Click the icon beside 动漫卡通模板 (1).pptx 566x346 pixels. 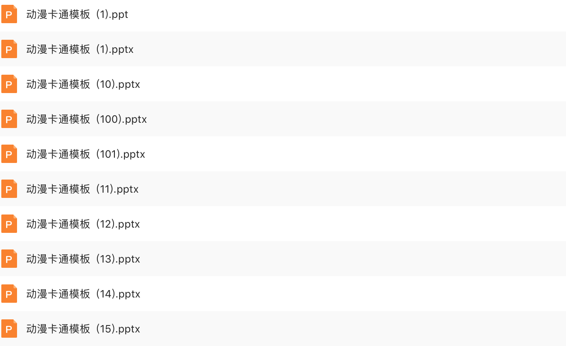coord(9,49)
